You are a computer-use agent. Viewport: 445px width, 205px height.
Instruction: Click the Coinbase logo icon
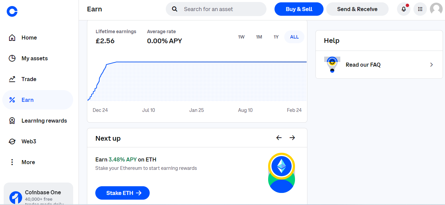click(x=12, y=11)
